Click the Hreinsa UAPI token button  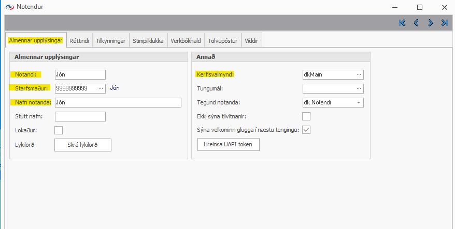click(x=228, y=145)
